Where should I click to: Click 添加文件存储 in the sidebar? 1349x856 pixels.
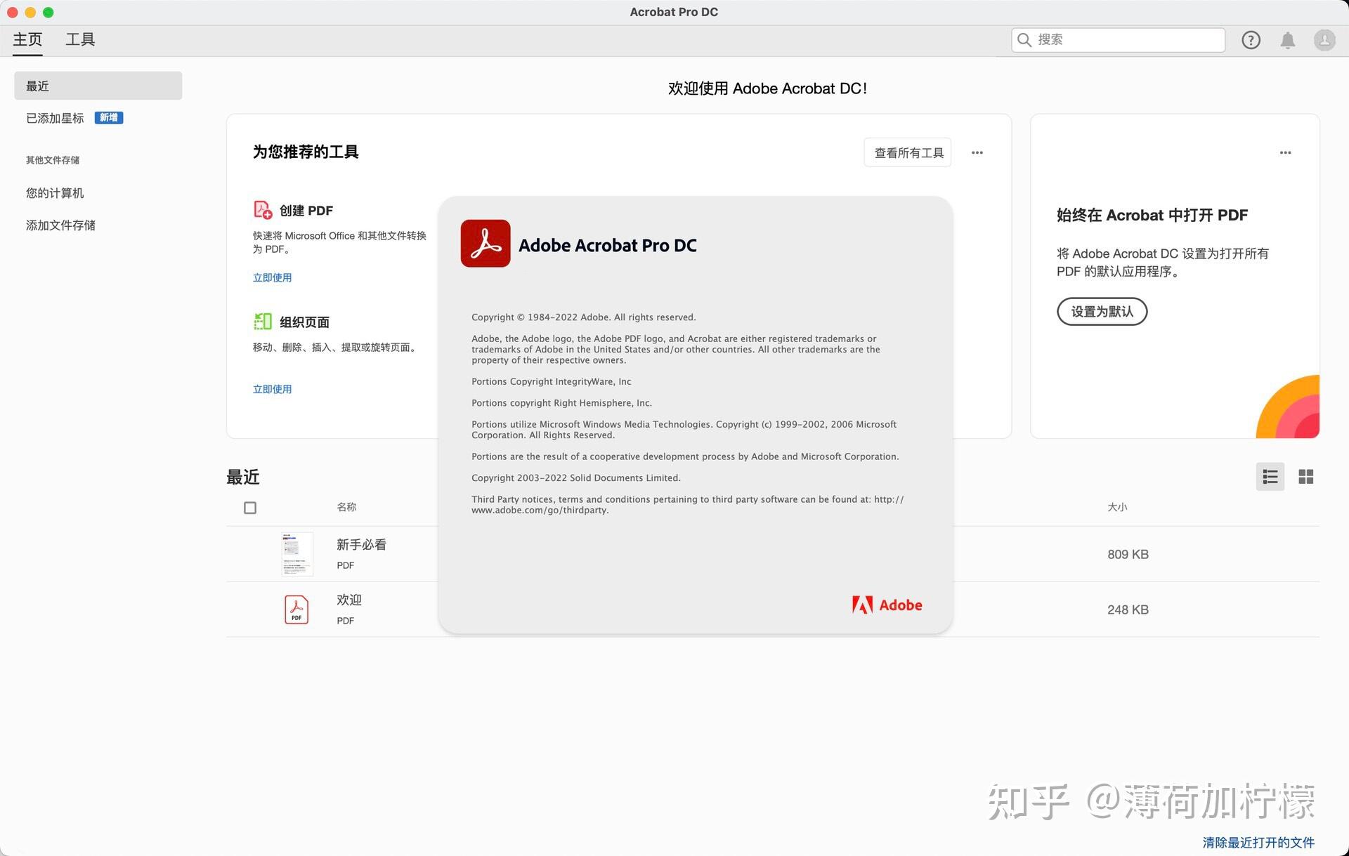(60, 225)
